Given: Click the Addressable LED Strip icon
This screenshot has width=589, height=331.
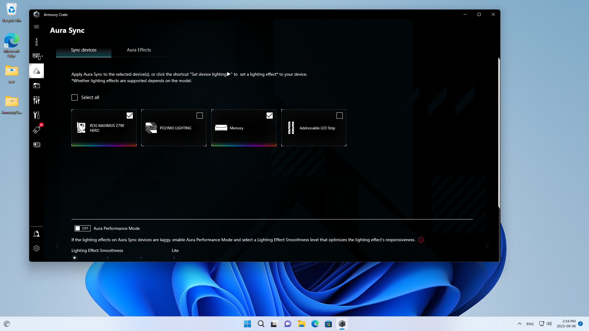Looking at the screenshot, I should [291, 128].
